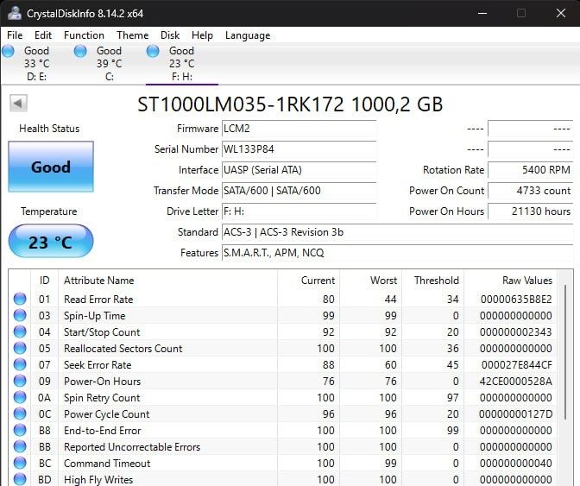Open the File menu
Screen dimensions: 580x486
coord(15,35)
